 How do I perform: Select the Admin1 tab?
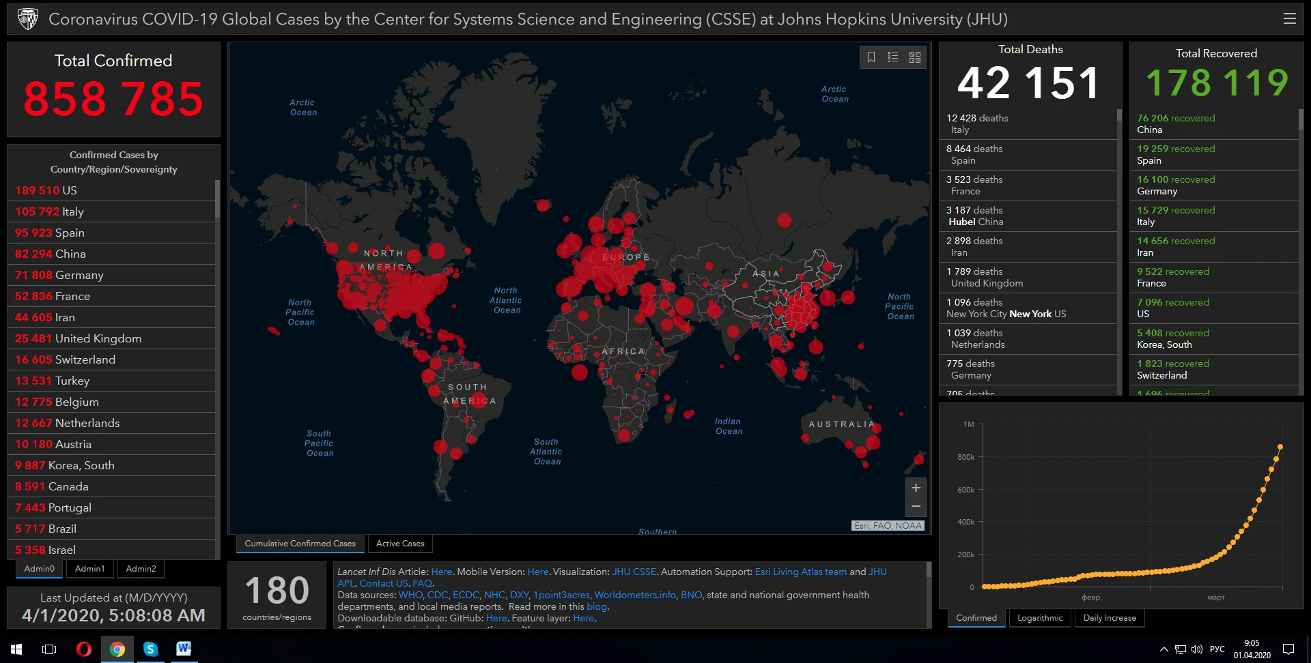click(x=90, y=569)
